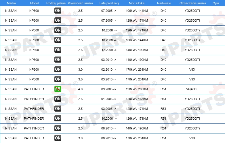Select V9X in the Pathfinder 08.2010 row
Image resolution: width=225 pixels, height=143 pixels.
[192, 138]
